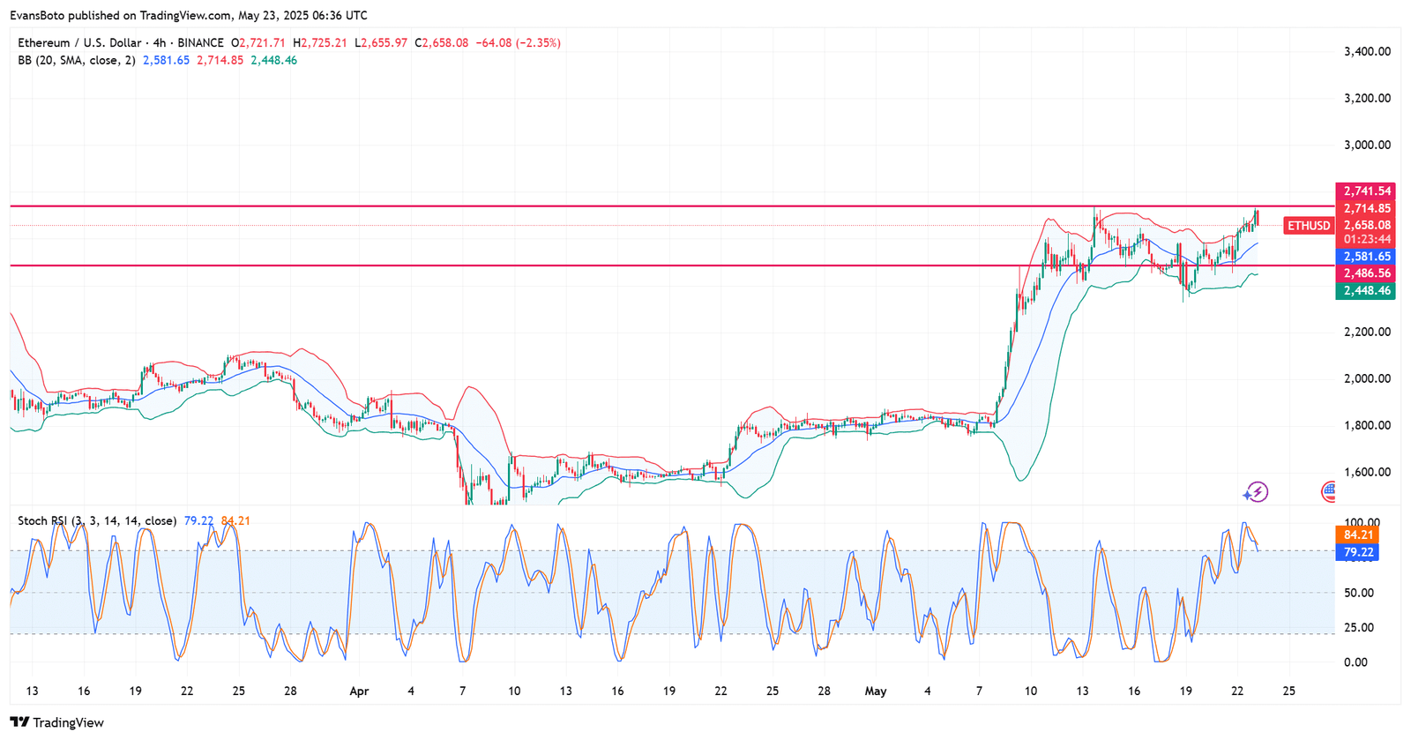Image resolution: width=1411 pixels, height=740 pixels.
Task: Click the 2,200.00 price scale tick
Action: (x=1367, y=332)
